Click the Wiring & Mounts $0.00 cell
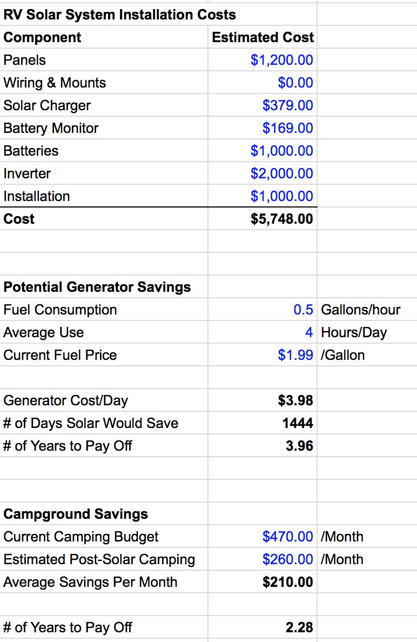Image resolution: width=417 pixels, height=642 pixels. click(295, 83)
